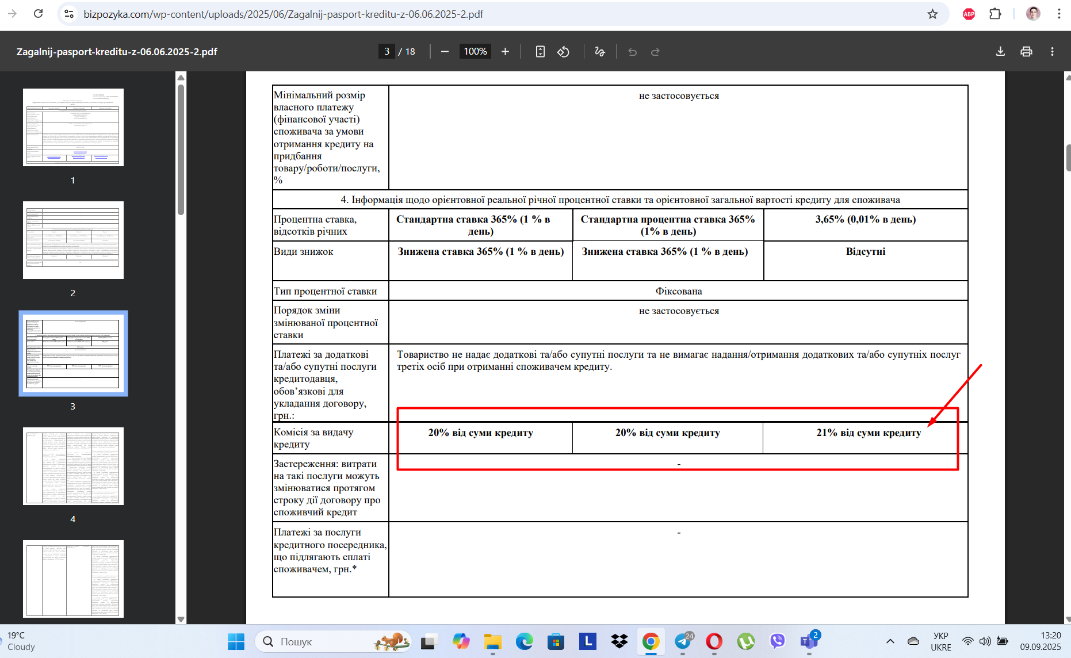Screen dimensions: 1071x658
Task: Click thumbnail panel scroll up arrow
Action: pyautogui.click(x=181, y=77)
